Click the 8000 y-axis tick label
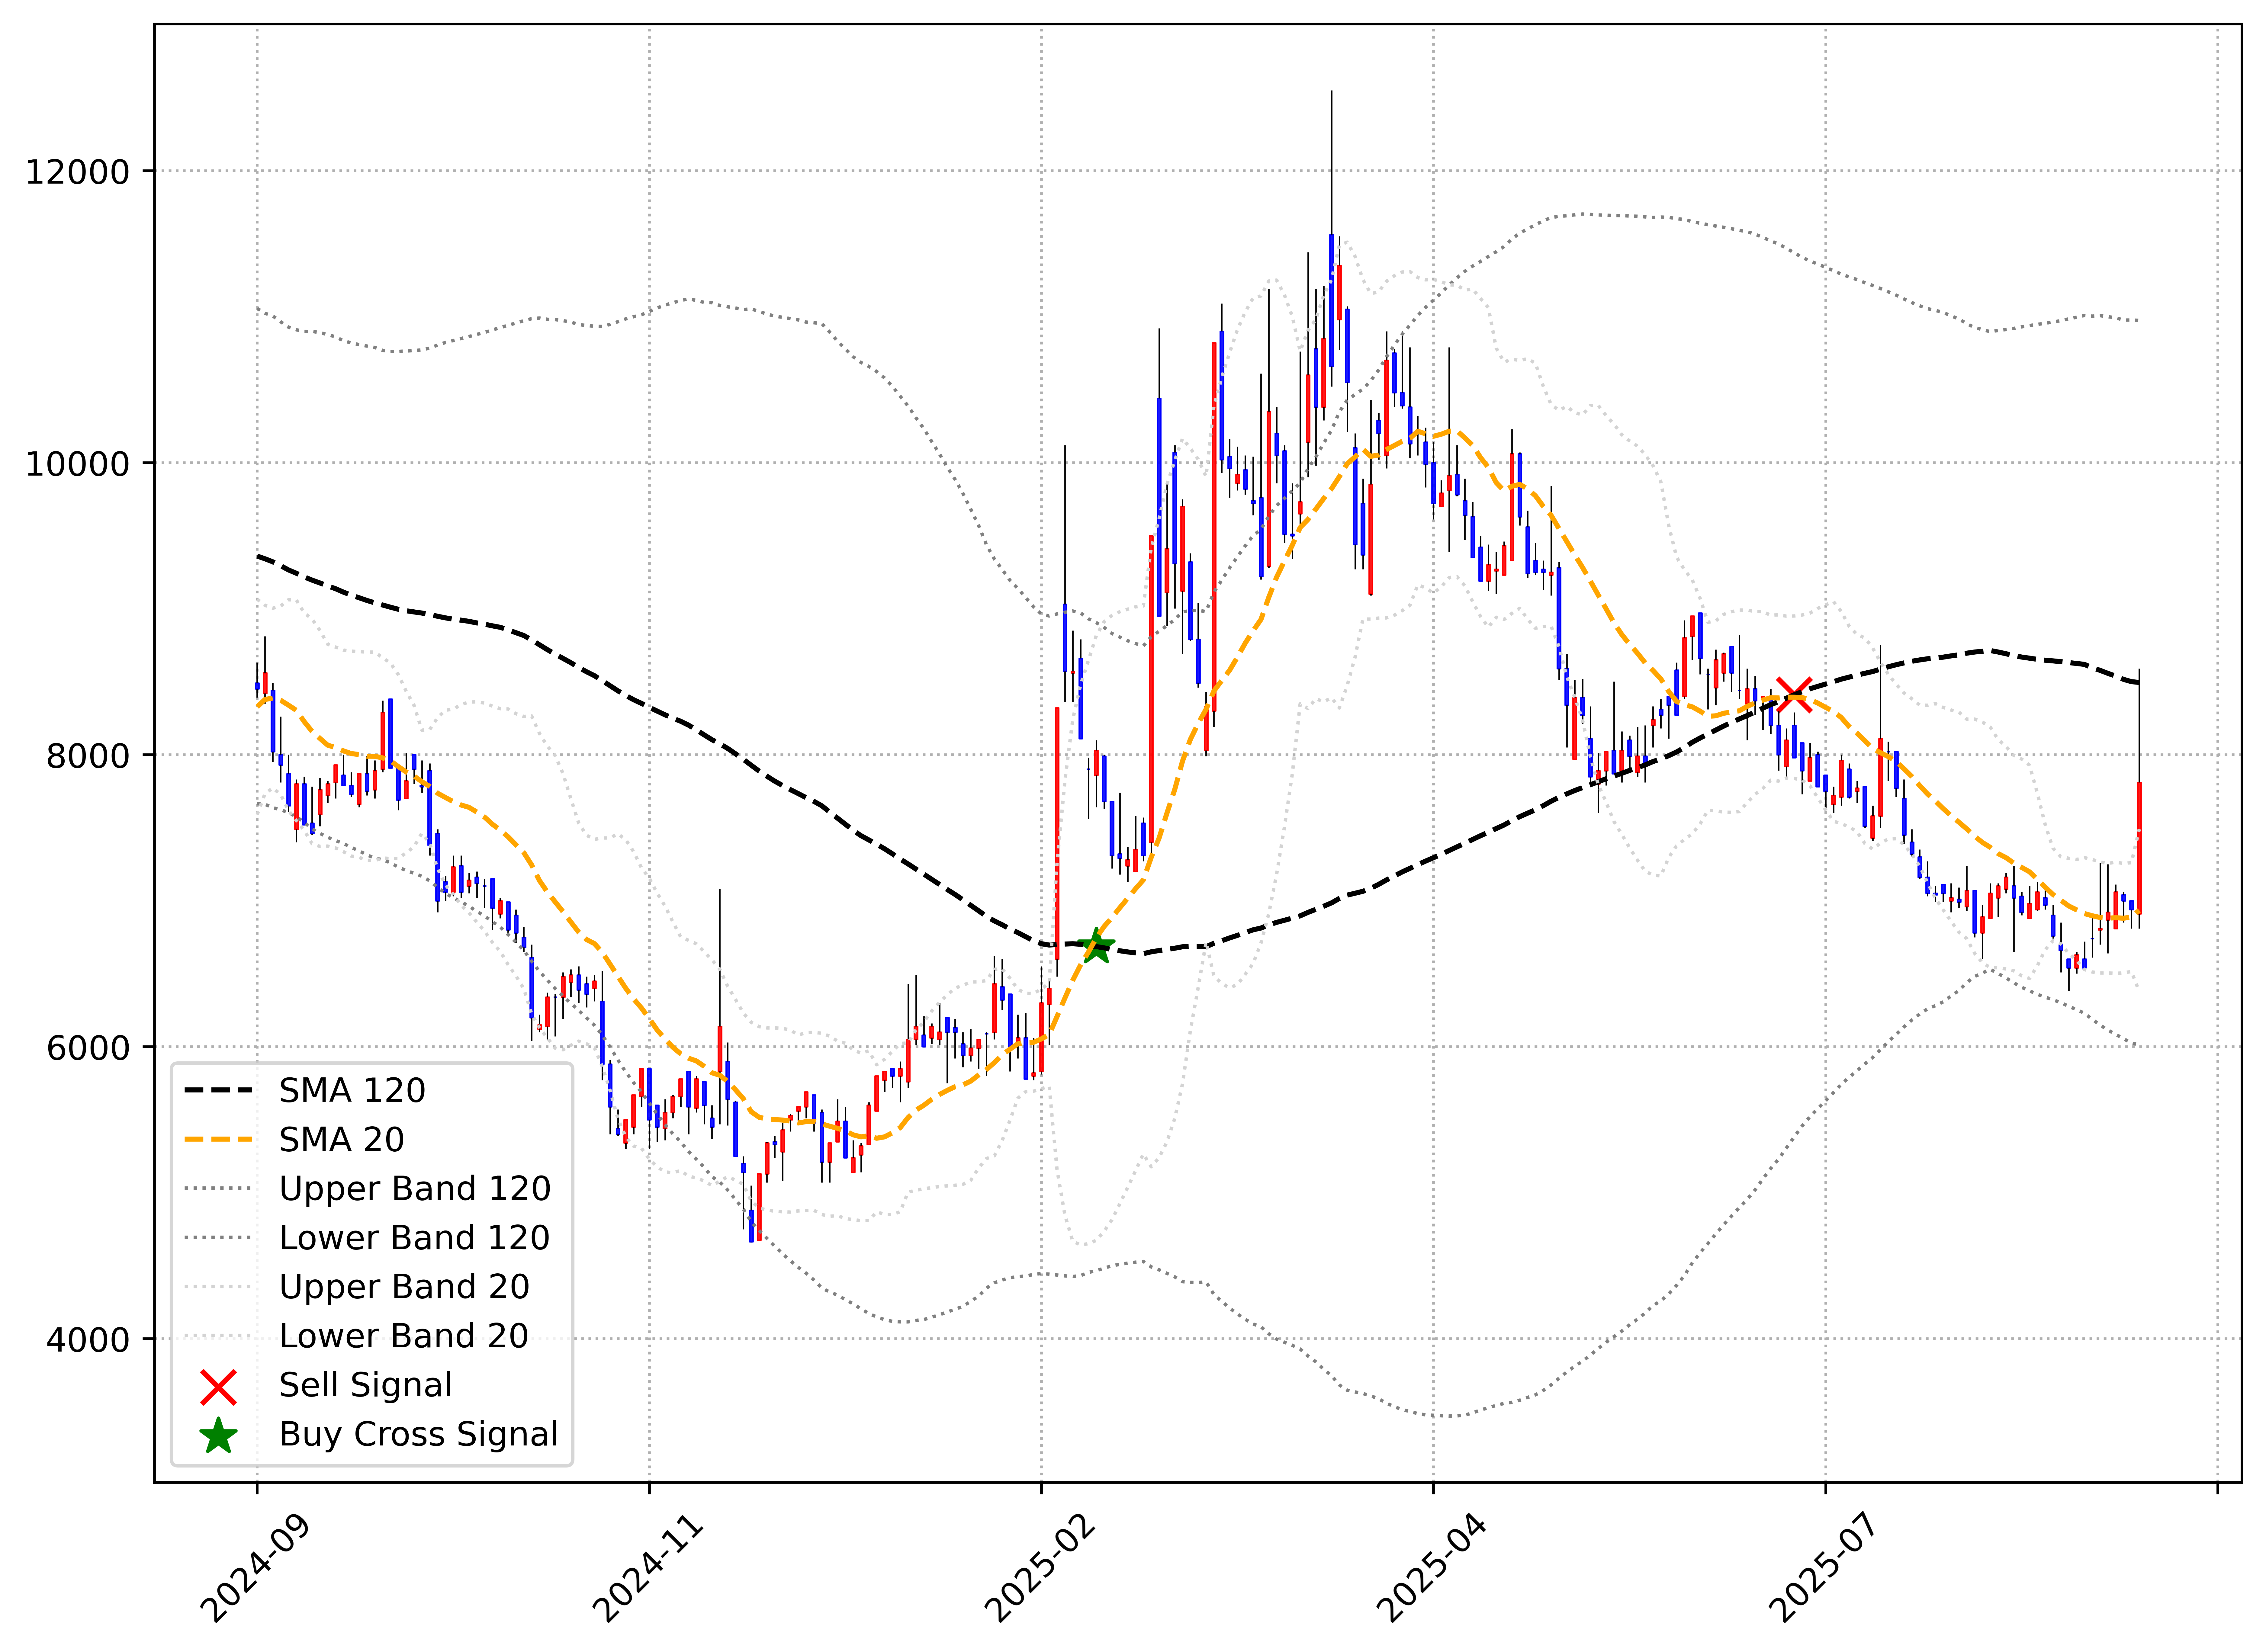 point(88,756)
